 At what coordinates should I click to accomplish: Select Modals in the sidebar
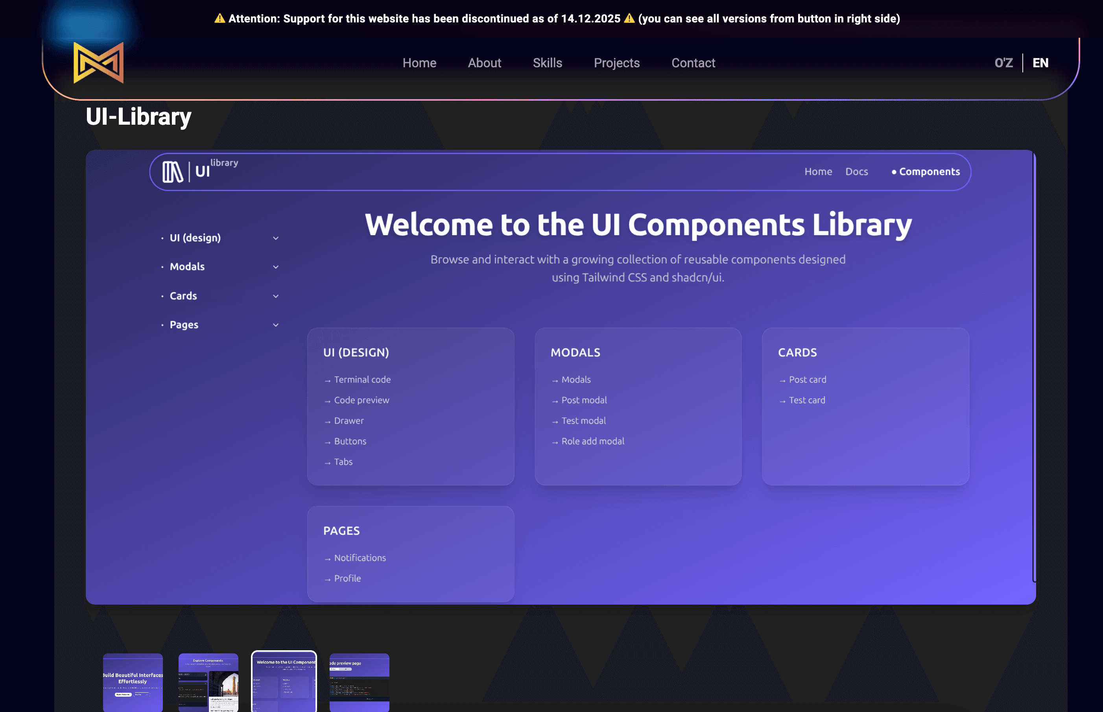[187, 267]
